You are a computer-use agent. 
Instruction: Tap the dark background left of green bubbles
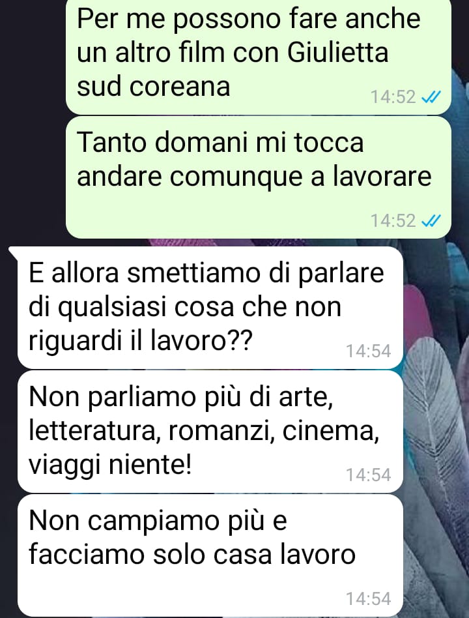(31, 118)
